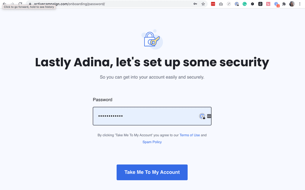Go back to the previous page
The height and width of the screenshot is (190, 305).
(x=4, y=4)
